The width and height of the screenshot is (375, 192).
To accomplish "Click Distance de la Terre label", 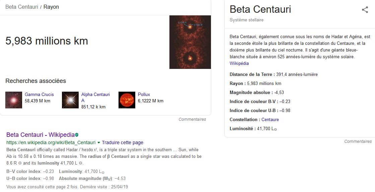I will click(252, 74).
